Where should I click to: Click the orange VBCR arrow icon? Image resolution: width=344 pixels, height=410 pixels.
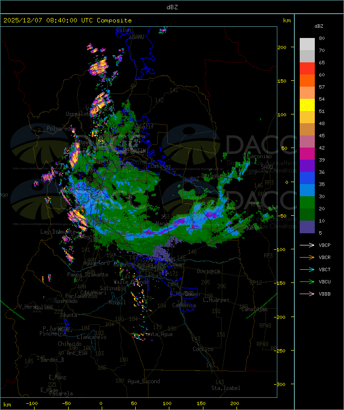coord(307,257)
